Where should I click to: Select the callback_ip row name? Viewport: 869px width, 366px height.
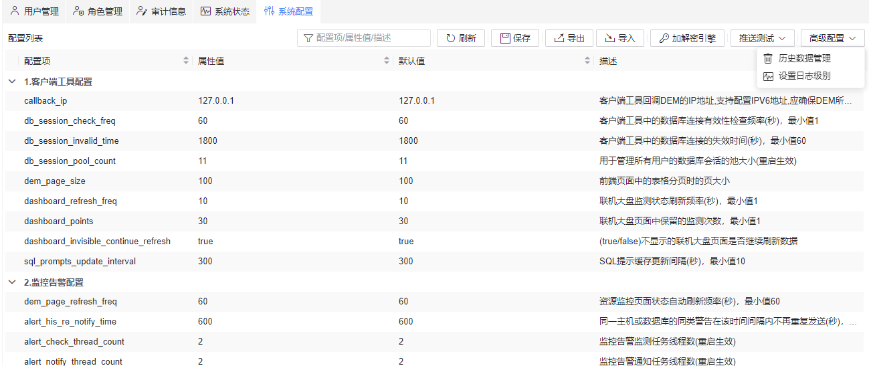point(45,101)
